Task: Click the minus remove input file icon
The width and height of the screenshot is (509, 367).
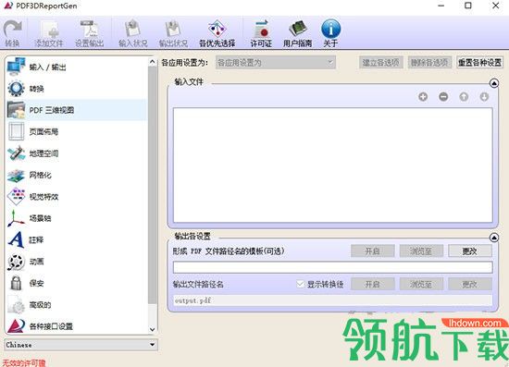Action: [443, 97]
